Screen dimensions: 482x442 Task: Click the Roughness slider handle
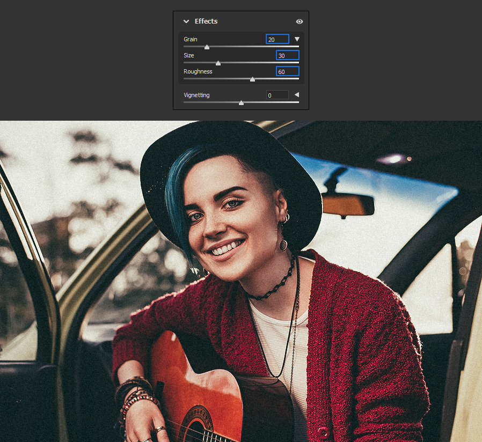pos(252,79)
